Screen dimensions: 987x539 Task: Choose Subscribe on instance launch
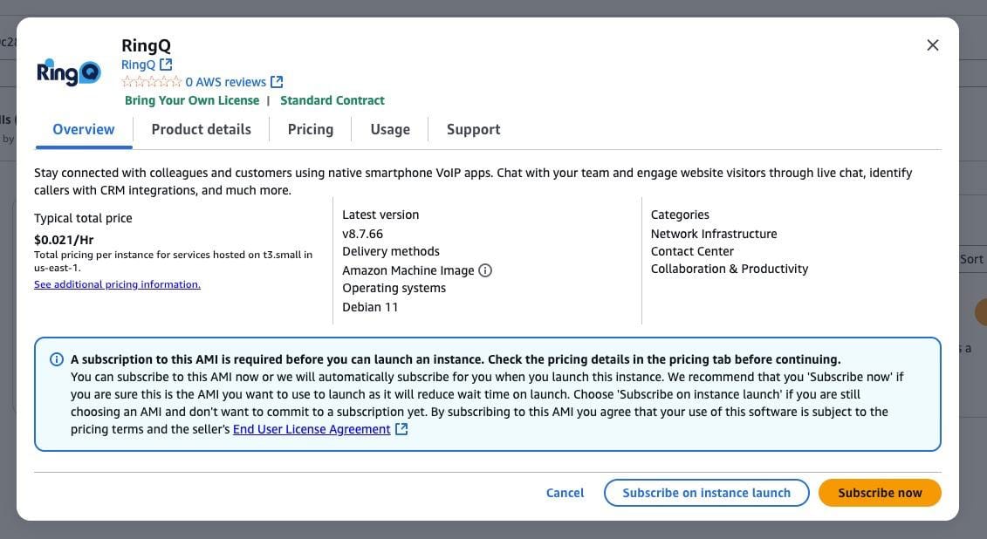[x=706, y=493]
